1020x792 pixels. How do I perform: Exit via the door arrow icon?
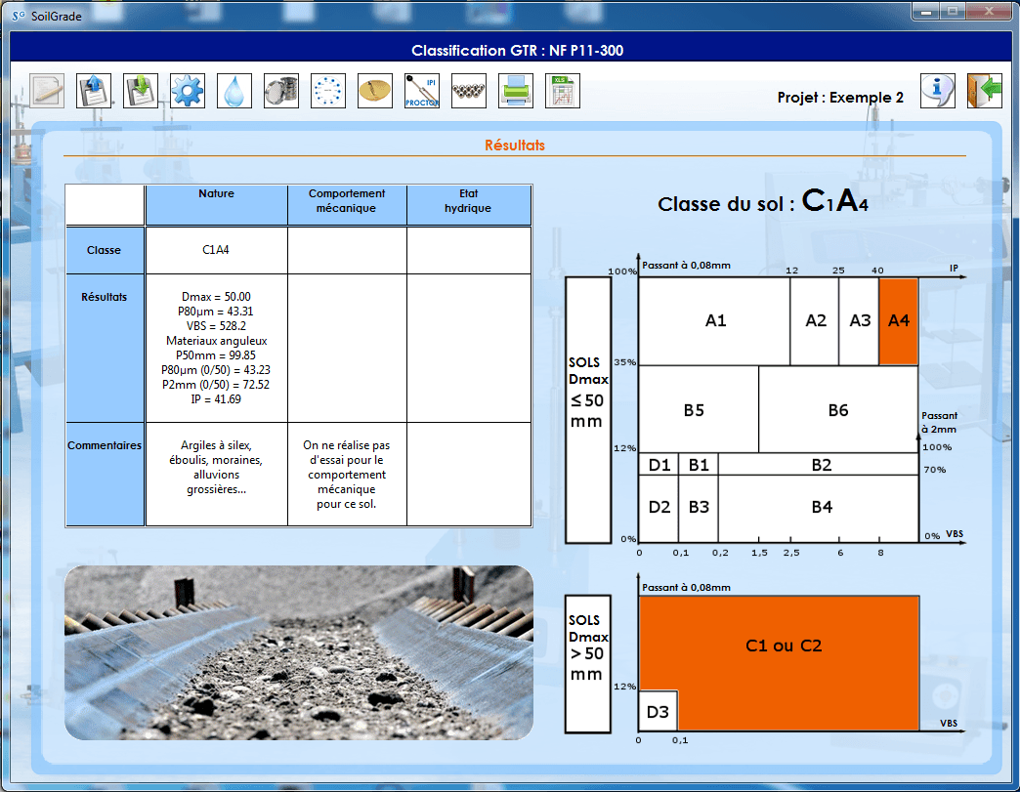point(984,91)
